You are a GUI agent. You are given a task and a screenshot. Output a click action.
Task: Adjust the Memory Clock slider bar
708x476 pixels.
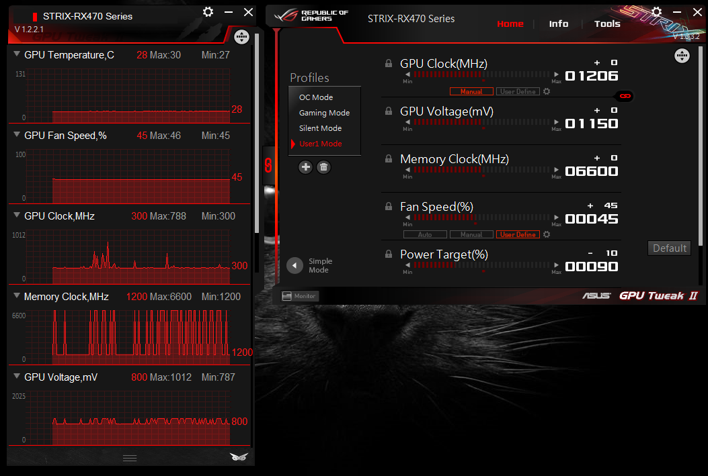(x=482, y=170)
